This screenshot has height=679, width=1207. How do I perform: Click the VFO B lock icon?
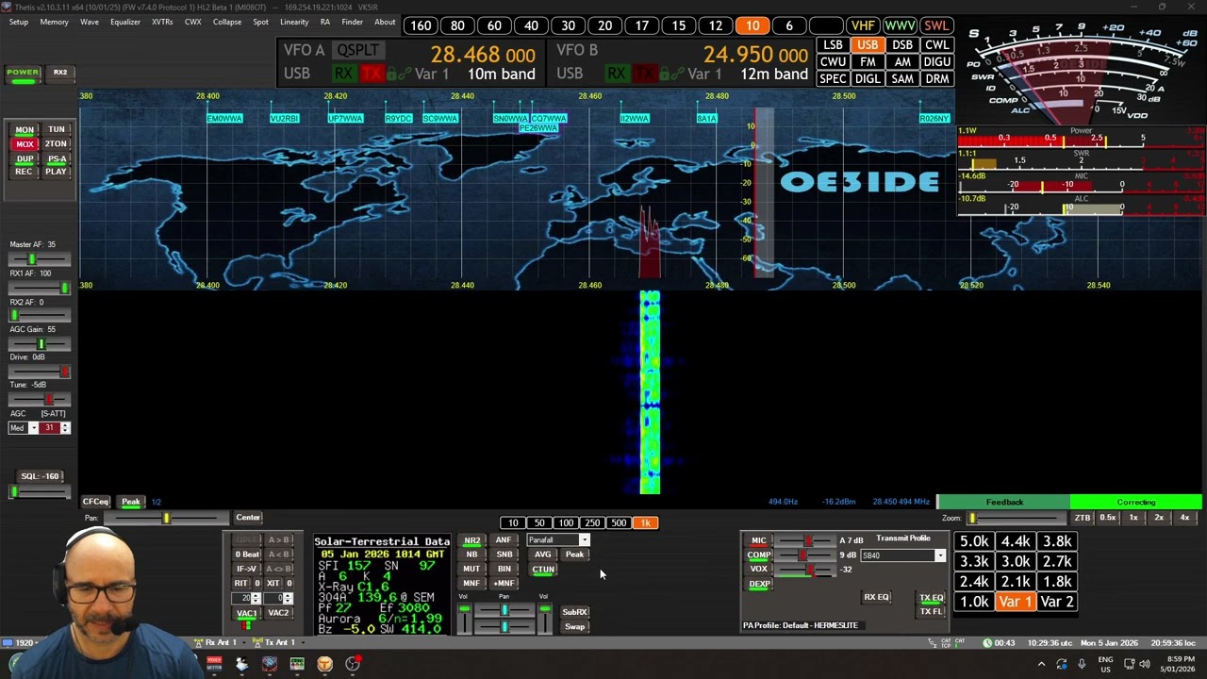tap(666, 75)
